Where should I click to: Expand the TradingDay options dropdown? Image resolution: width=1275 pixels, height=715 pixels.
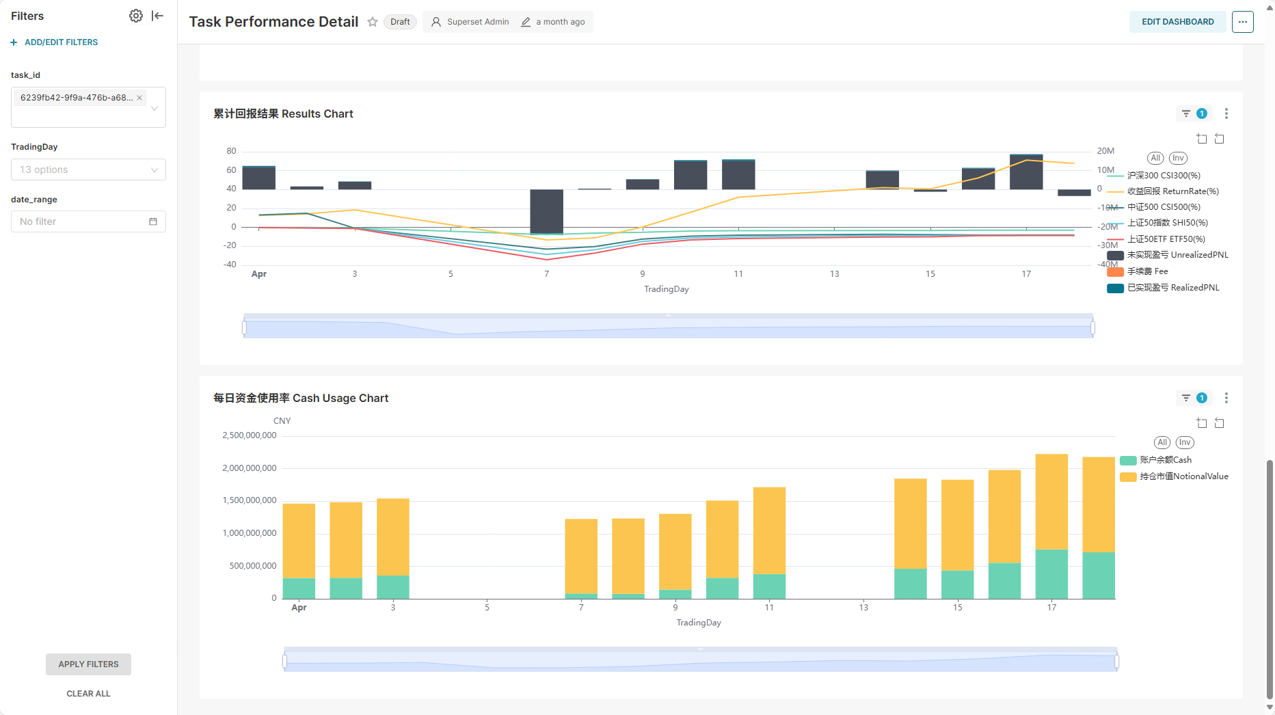(88, 170)
